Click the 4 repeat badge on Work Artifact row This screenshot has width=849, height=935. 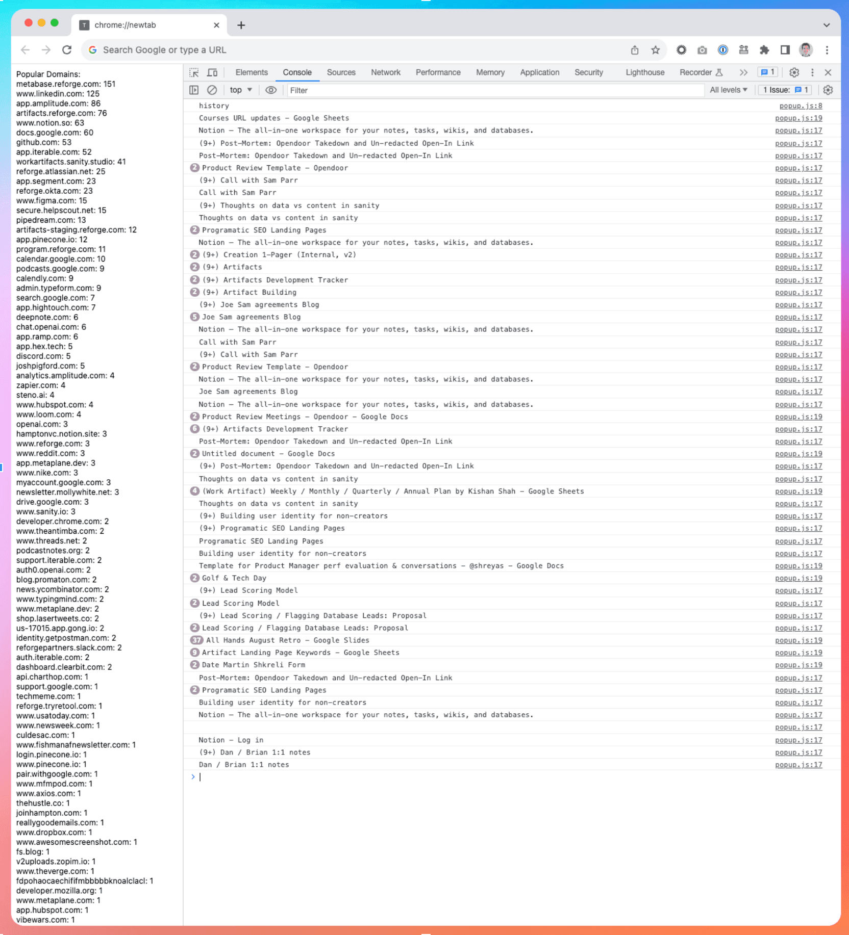[x=194, y=491]
